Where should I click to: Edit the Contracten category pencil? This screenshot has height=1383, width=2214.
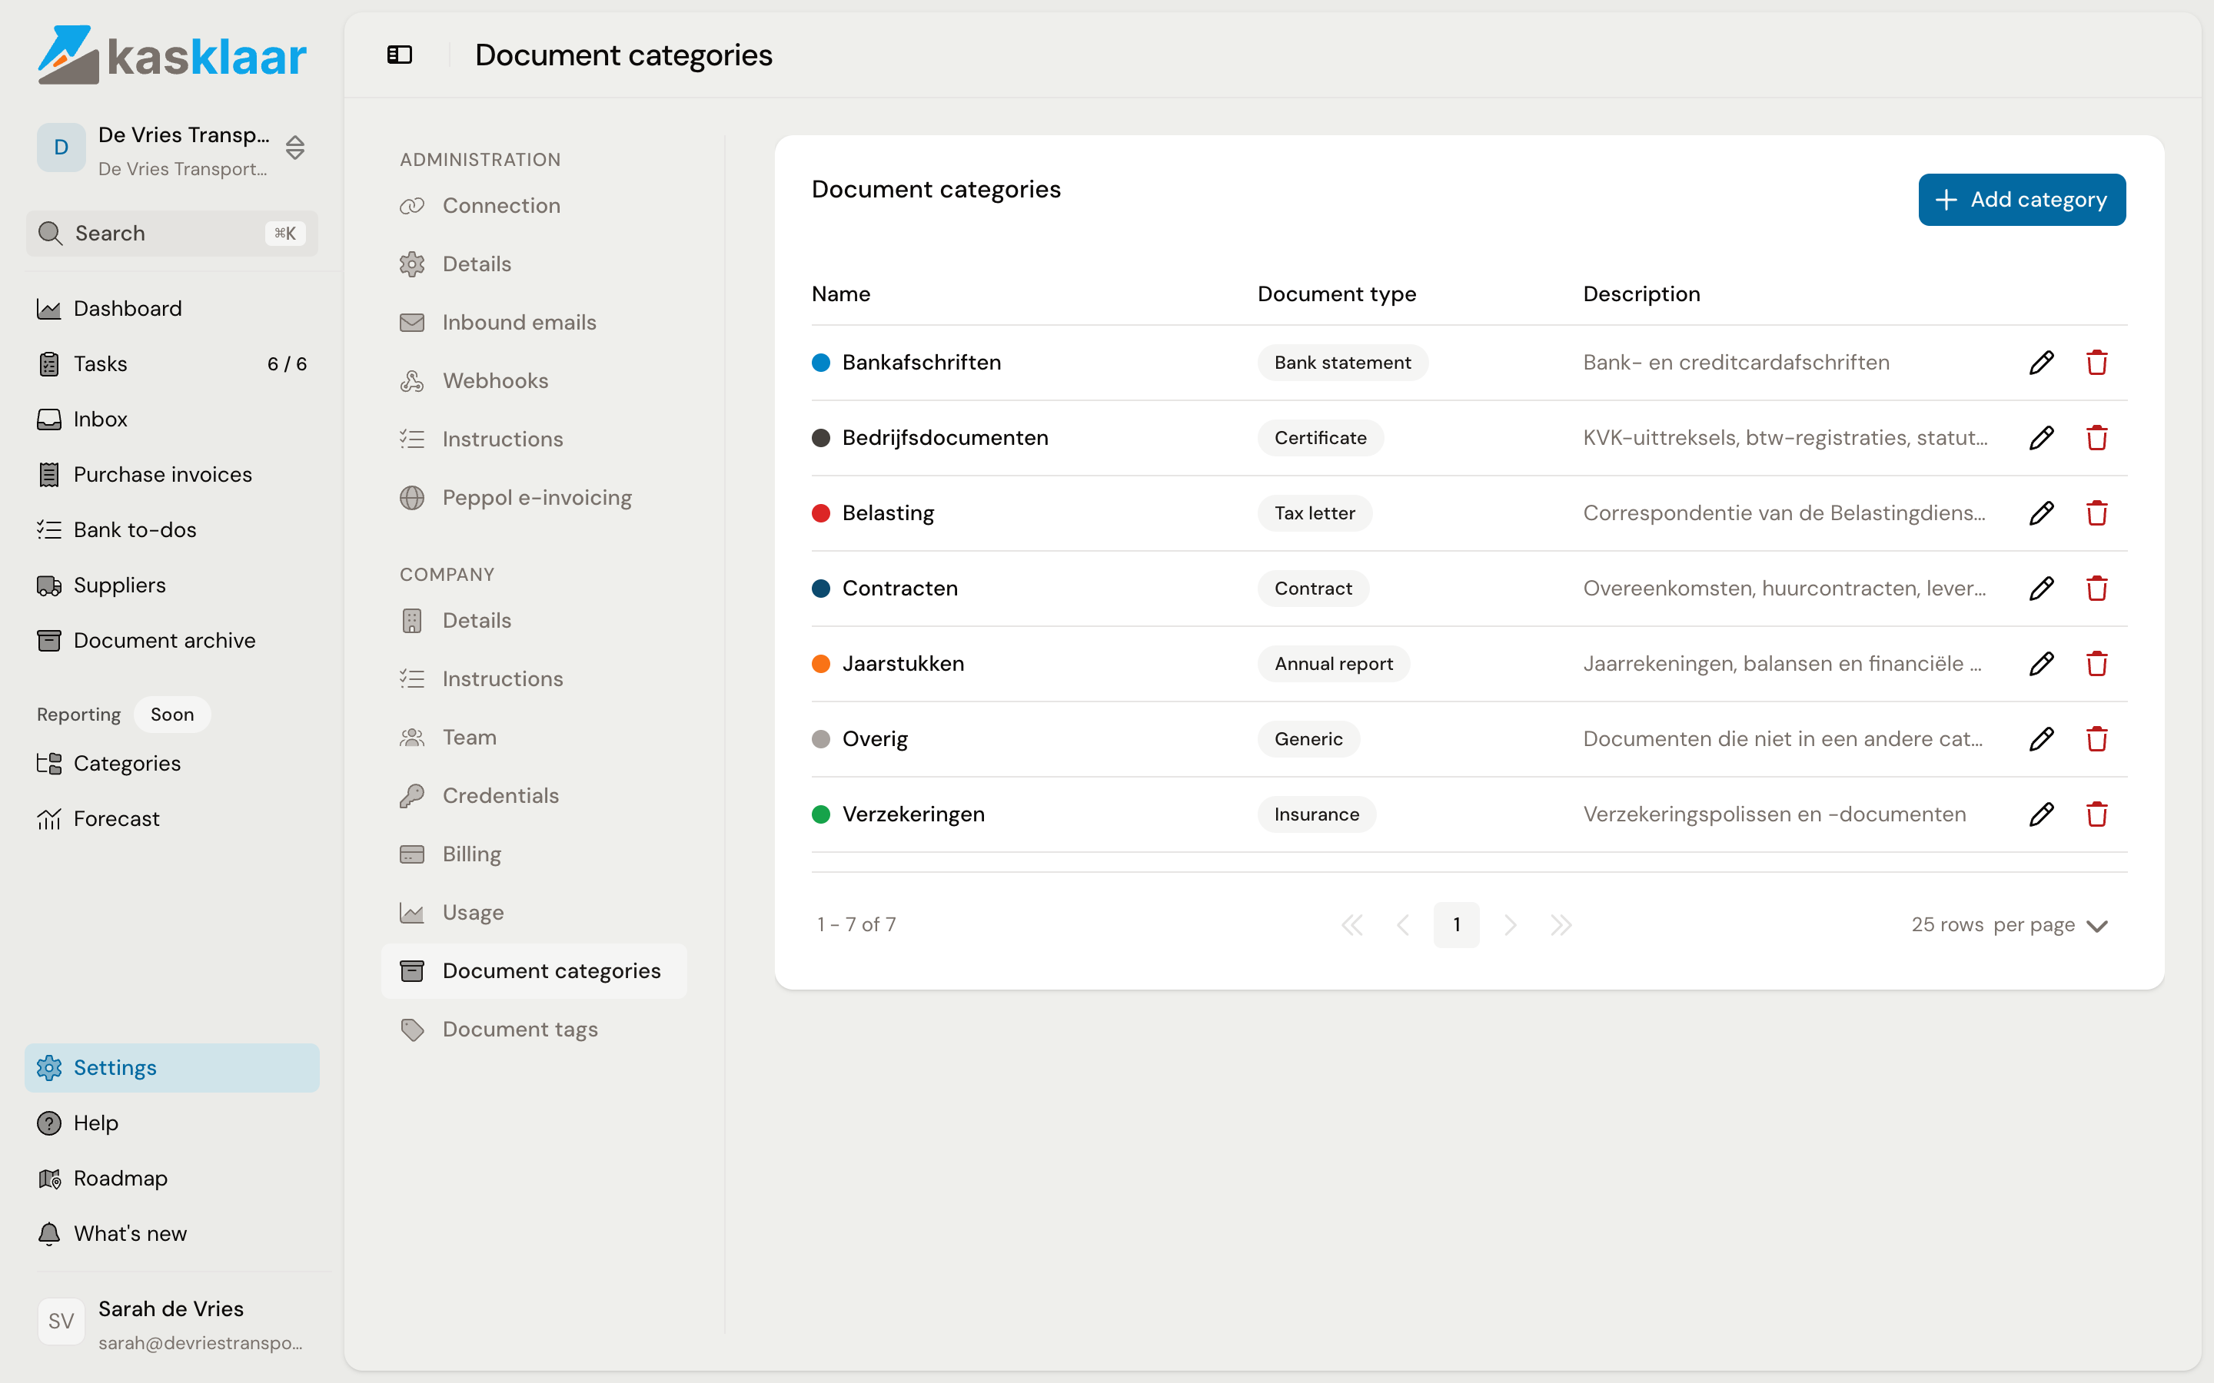click(2041, 588)
